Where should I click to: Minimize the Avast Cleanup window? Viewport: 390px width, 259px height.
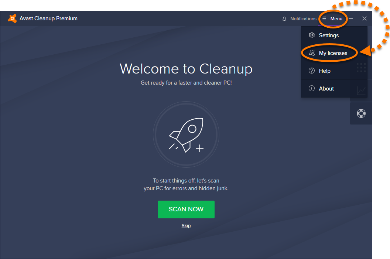coord(351,19)
